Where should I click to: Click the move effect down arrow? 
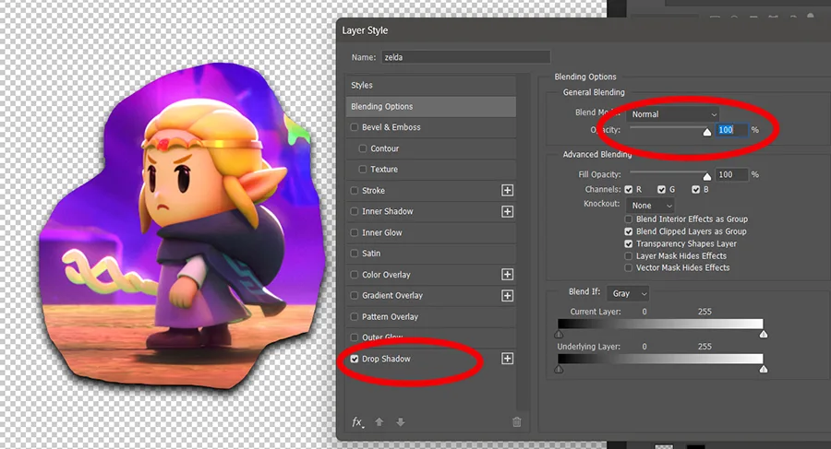(400, 422)
